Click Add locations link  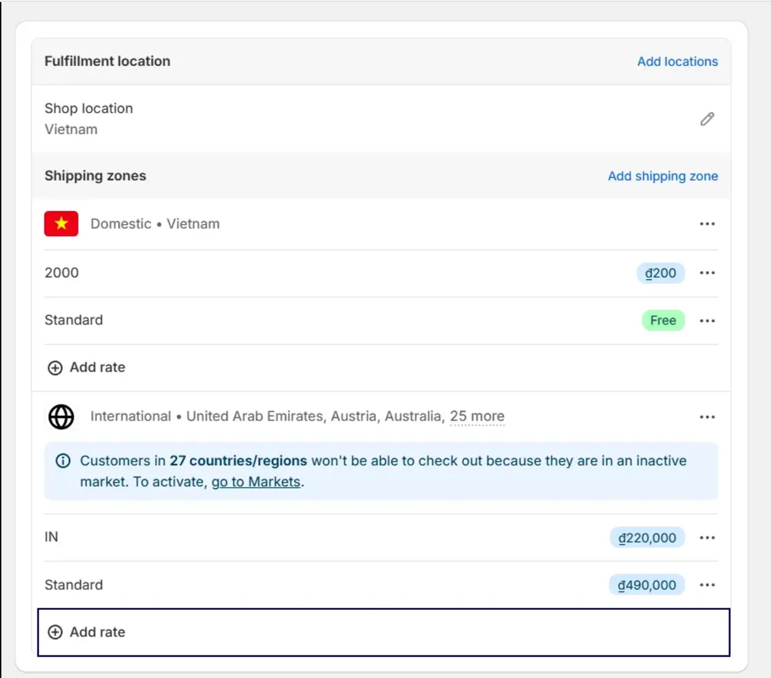pos(678,61)
